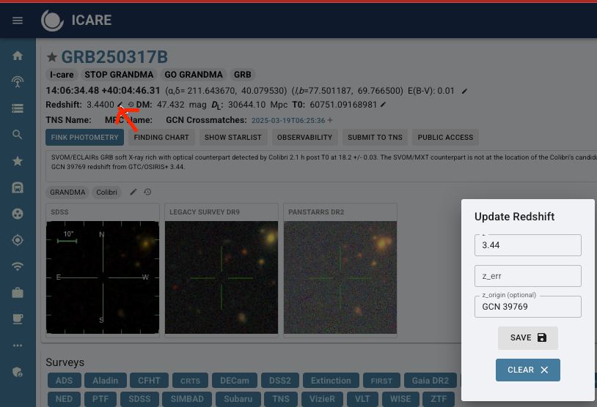Open LEGACY SURVEY DR9 thumbnail
Screen dimensions: 597x407
click(x=221, y=277)
